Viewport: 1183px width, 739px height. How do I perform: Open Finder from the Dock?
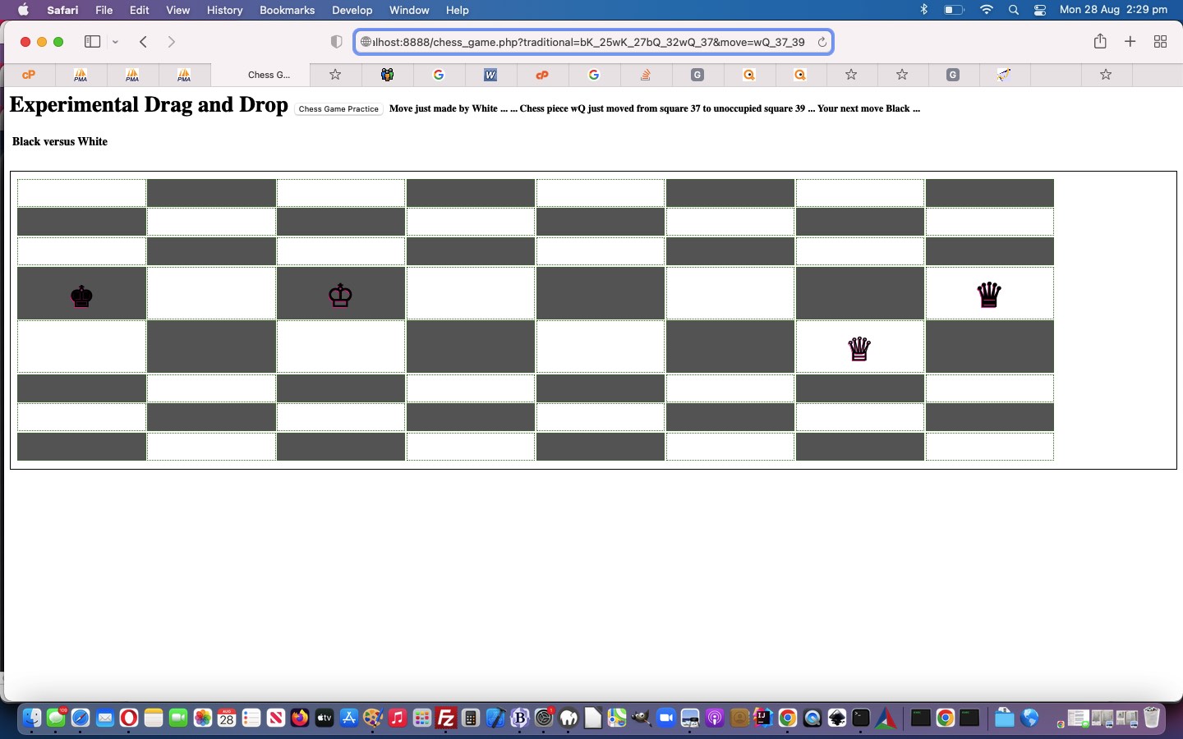pos(31,718)
